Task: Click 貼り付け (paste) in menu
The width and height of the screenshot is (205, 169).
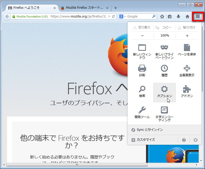Action: tap(187, 27)
